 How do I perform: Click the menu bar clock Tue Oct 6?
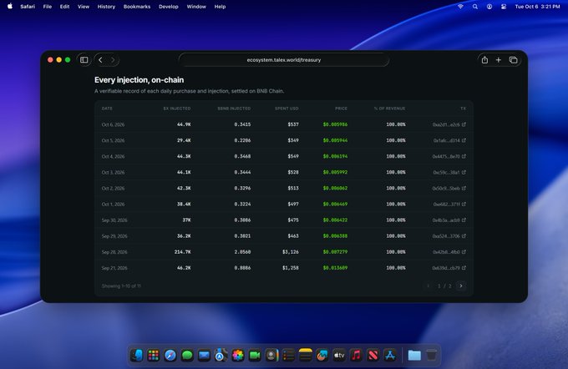538,7
